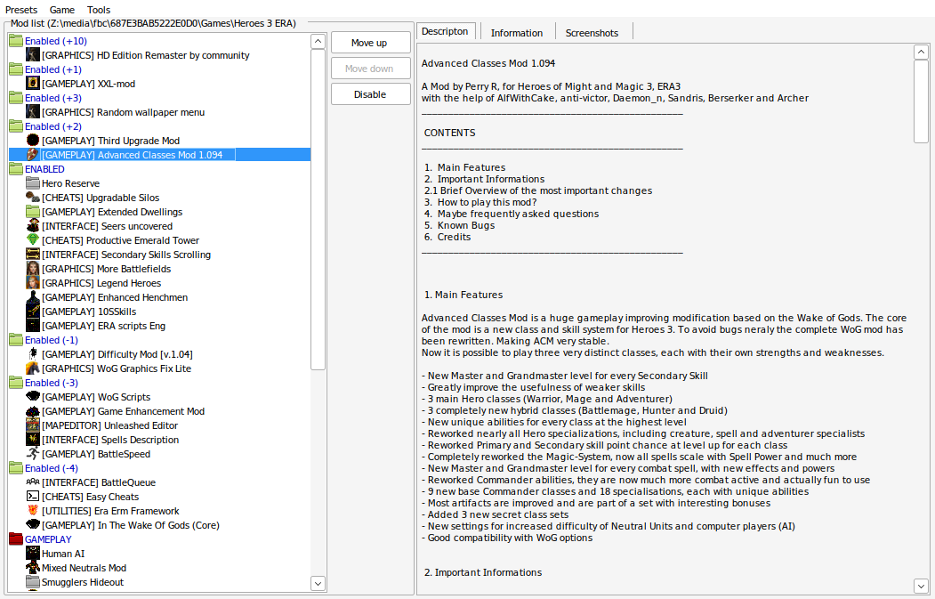The image size is (935, 599).
Task: Click the Game Enhancement Mod icon
Action: (x=33, y=411)
